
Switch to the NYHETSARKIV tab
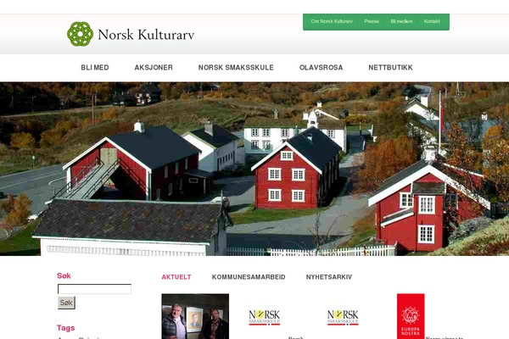[329, 277]
